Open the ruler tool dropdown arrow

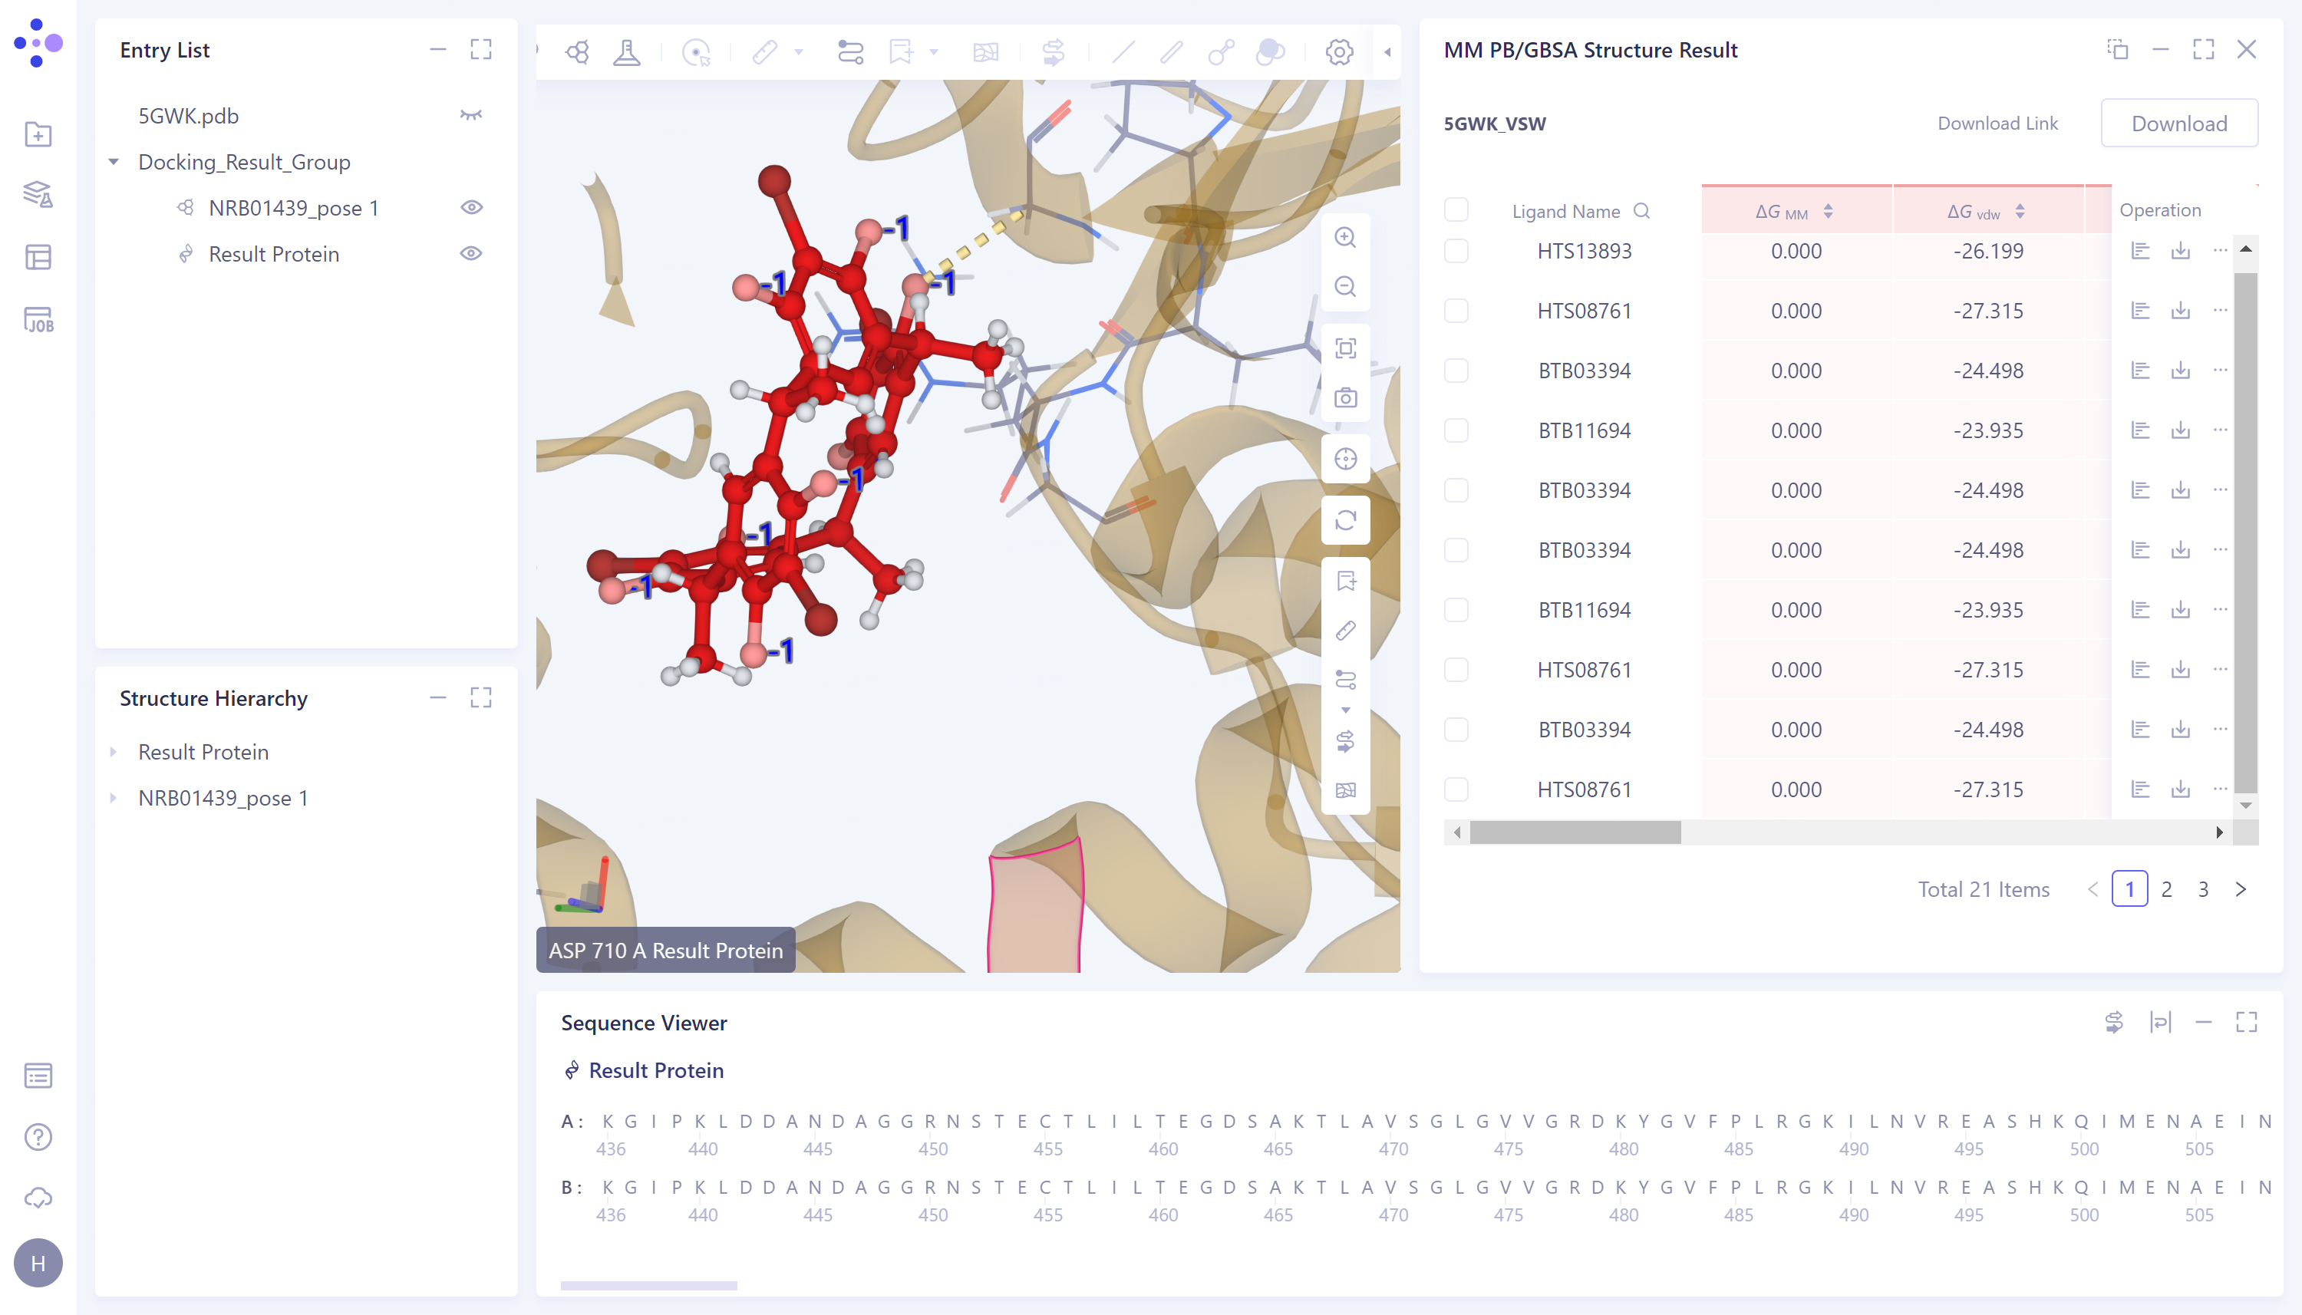tap(798, 51)
